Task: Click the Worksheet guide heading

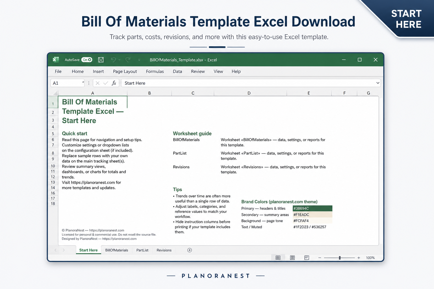Action: click(192, 133)
